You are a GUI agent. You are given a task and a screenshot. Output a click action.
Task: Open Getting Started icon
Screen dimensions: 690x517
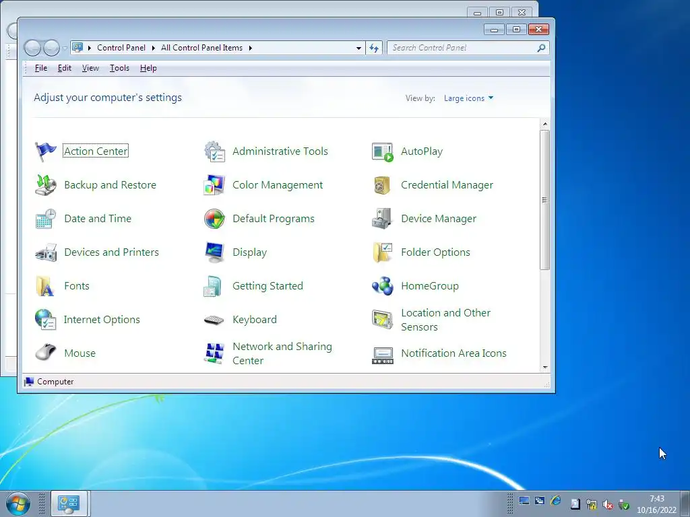[x=213, y=286]
